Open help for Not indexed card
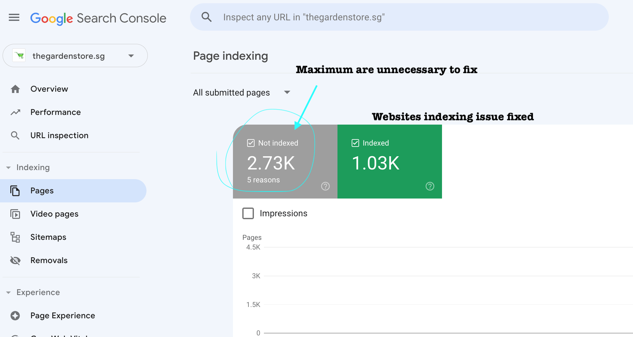Image resolution: width=633 pixels, height=337 pixels. coord(325,186)
